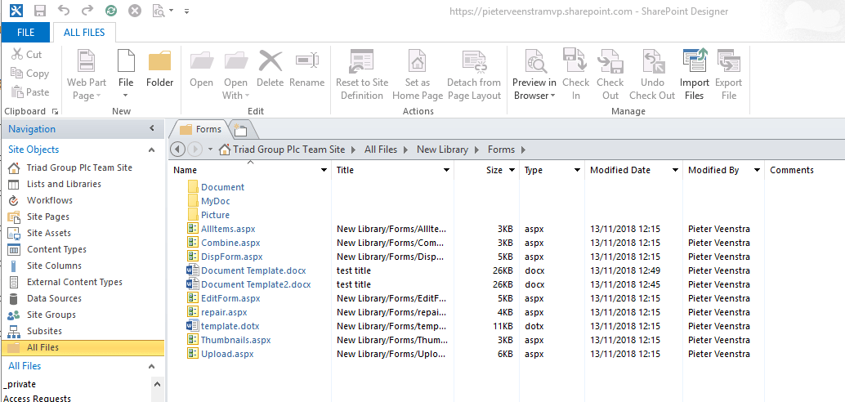
Task: Open External Content Types in navigation
Action: (74, 282)
